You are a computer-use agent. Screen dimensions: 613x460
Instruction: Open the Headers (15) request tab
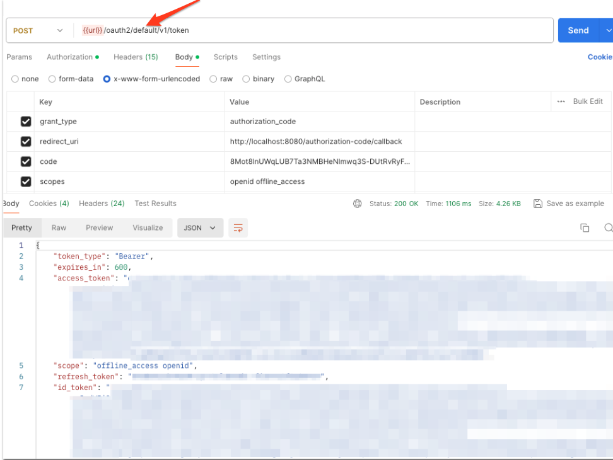[136, 57]
